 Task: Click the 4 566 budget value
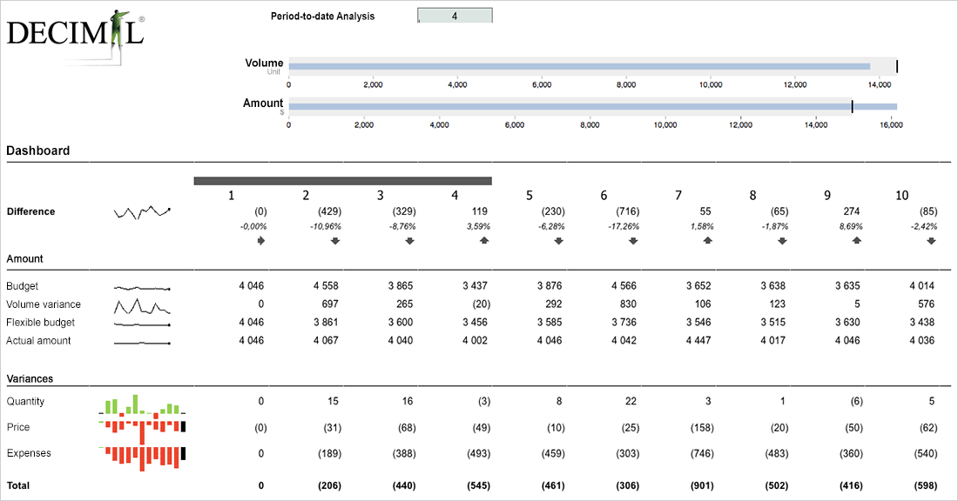coord(624,285)
